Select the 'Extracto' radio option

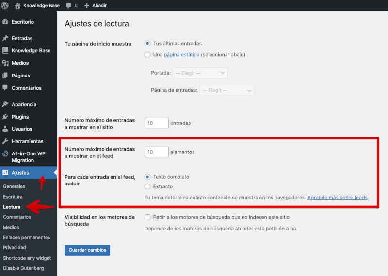tap(147, 186)
